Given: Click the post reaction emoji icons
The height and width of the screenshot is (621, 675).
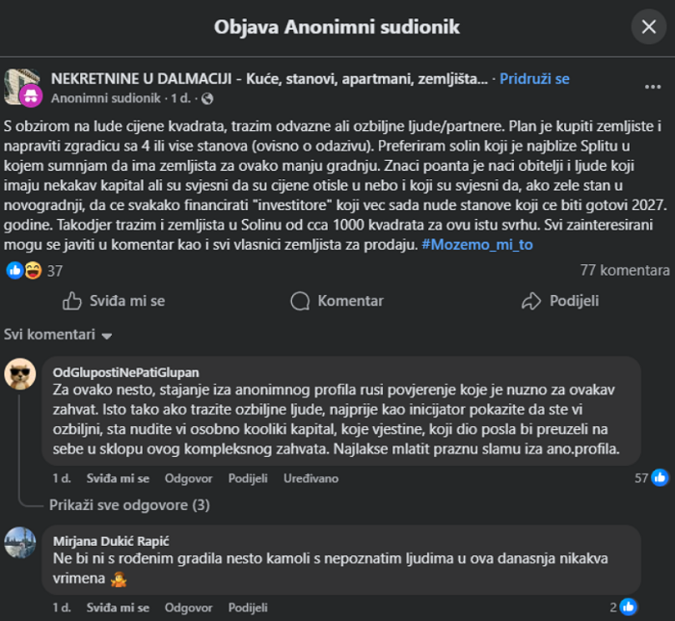Looking at the screenshot, I should [23, 271].
